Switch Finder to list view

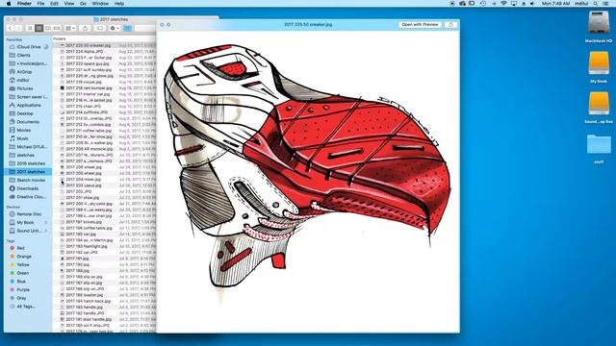click(x=38, y=28)
